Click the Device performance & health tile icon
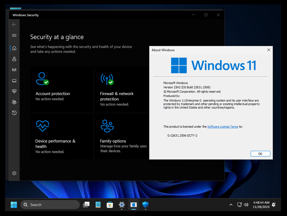The height and width of the screenshot is (216, 287). 42,126
